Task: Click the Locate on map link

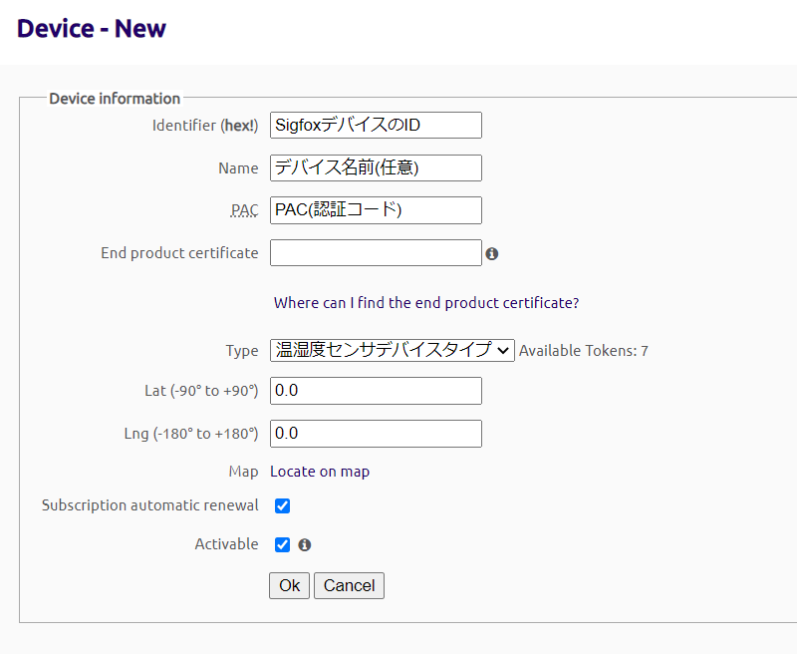Action: click(x=320, y=472)
